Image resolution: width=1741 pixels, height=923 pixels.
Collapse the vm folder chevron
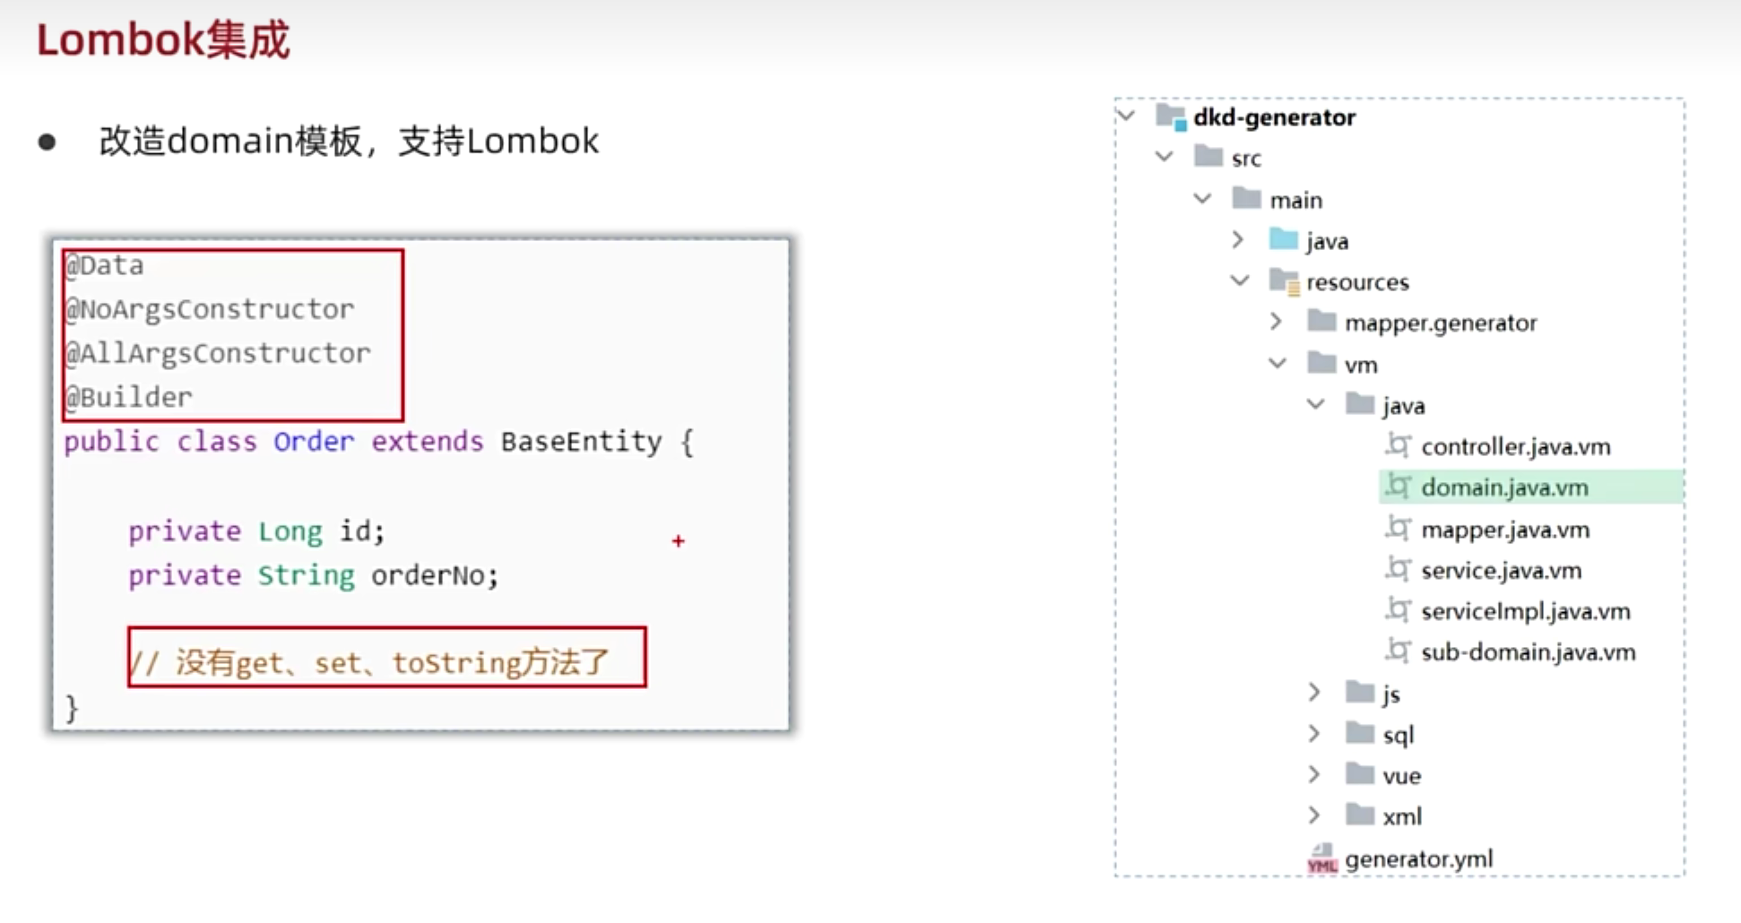pos(1278,363)
